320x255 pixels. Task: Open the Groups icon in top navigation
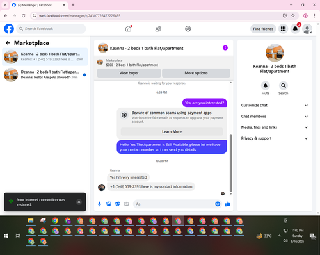[188, 29]
